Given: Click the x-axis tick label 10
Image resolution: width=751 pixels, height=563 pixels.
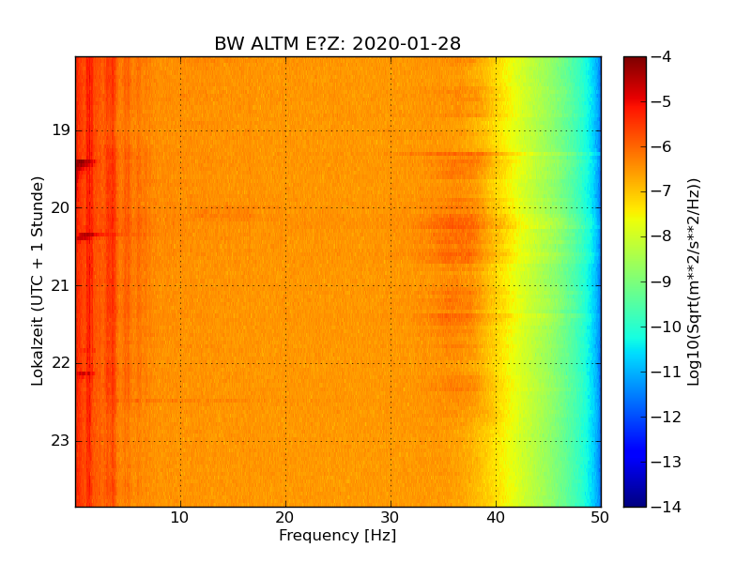Looking at the screenshot, I should point(179,518).
